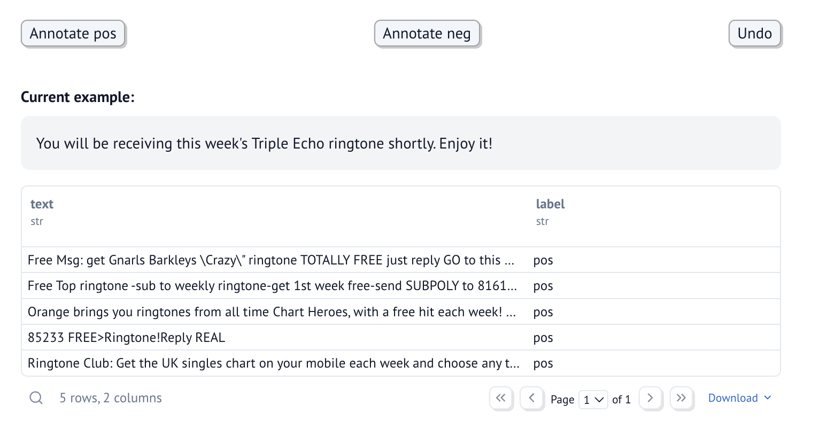
Task: Click the Orange Chart Heroes row
Action: [x=272, y=312]
